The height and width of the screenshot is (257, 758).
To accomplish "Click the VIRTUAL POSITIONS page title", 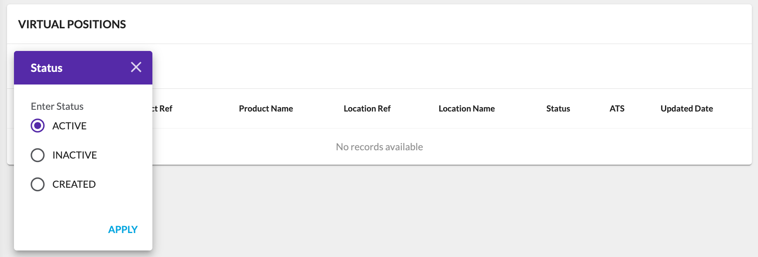I will point(72,24).
